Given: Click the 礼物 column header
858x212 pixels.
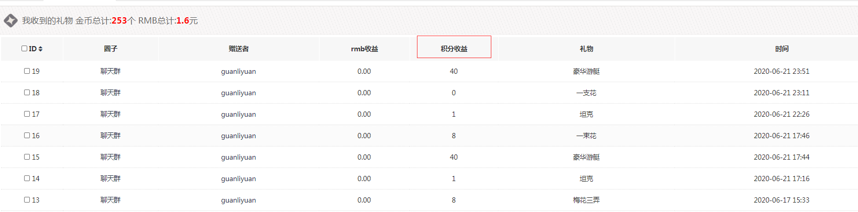Looking at the screenshot, I should pos(586,49).
